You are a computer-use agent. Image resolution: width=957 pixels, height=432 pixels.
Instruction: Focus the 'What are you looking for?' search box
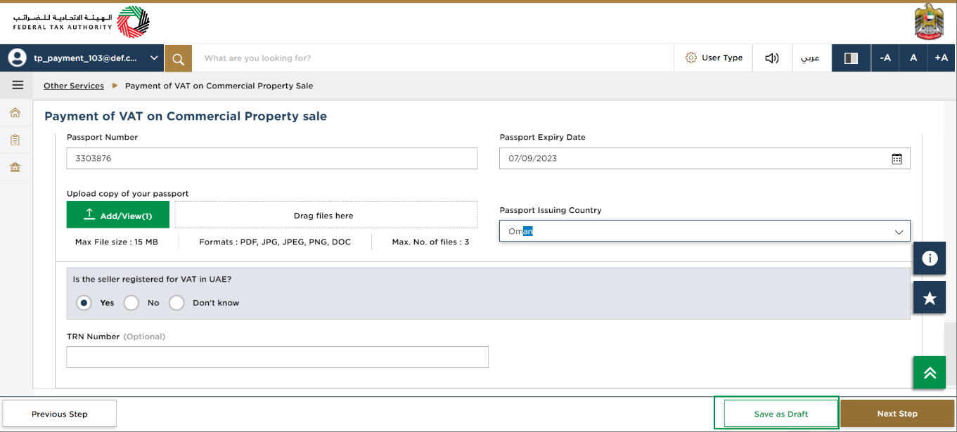(432, 58)
